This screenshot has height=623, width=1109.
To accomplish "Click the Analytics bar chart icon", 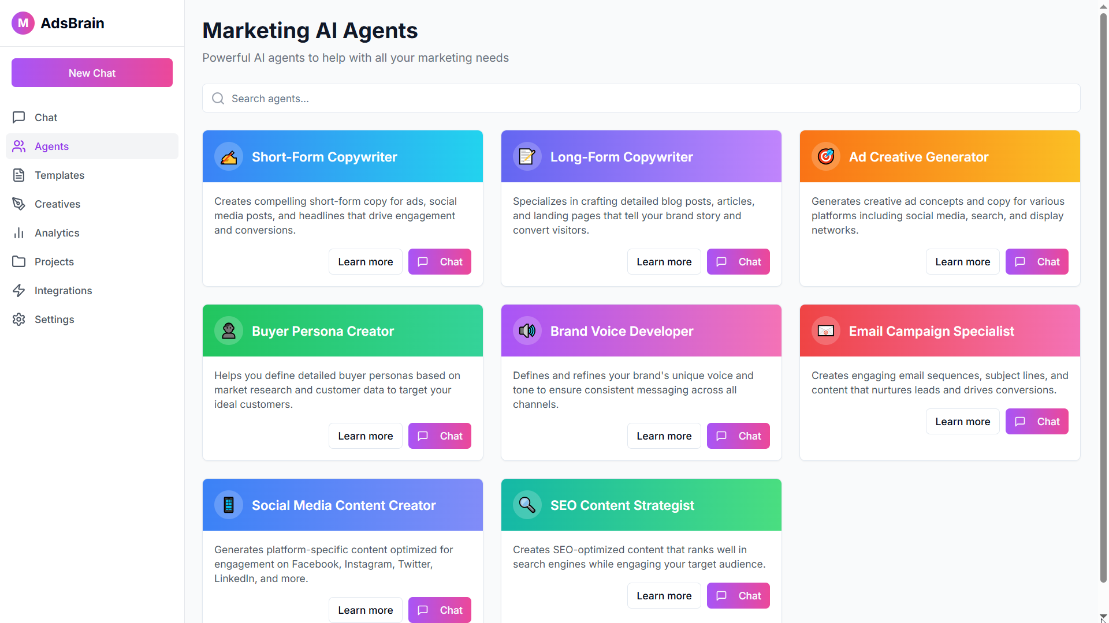I will point(19,233).
